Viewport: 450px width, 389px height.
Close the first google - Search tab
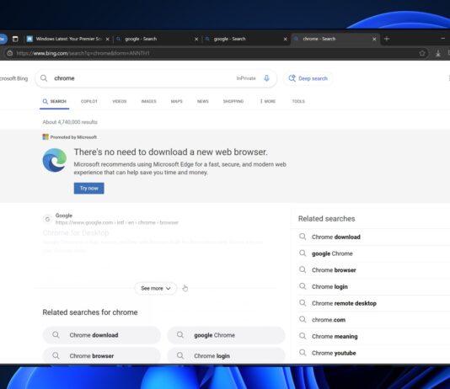196,39
